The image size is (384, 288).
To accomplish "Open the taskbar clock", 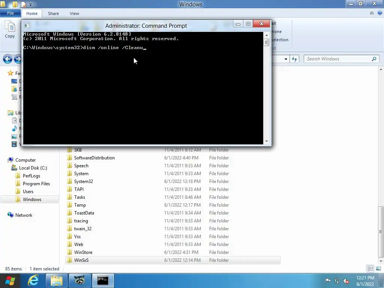I will (x=365, y=281).
